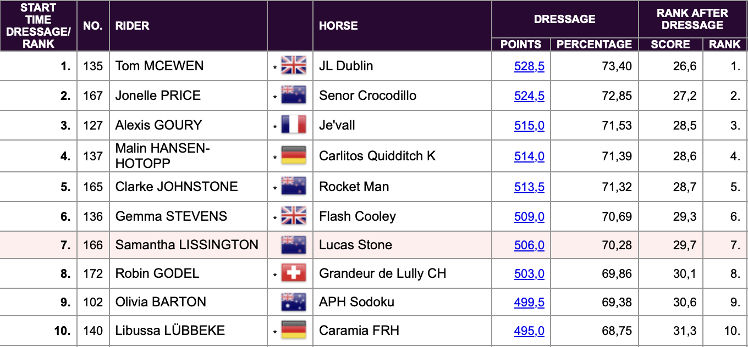748x347 pixels.
Task: Click the German flag for Malin Hansen-Hotopp
Action: [293, 156]
